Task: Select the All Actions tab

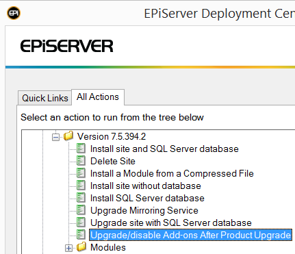Action: (x=98, y=97)
